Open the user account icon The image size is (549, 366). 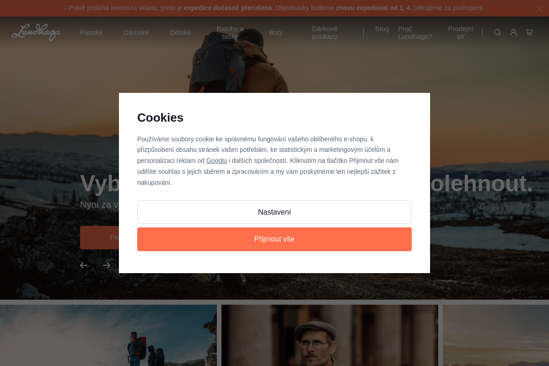(513, 32)
